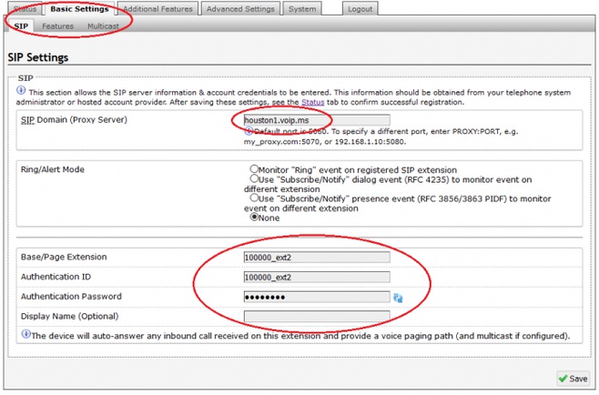599x395 pixels.
Task: Go to the System tab
Action: 302,9
